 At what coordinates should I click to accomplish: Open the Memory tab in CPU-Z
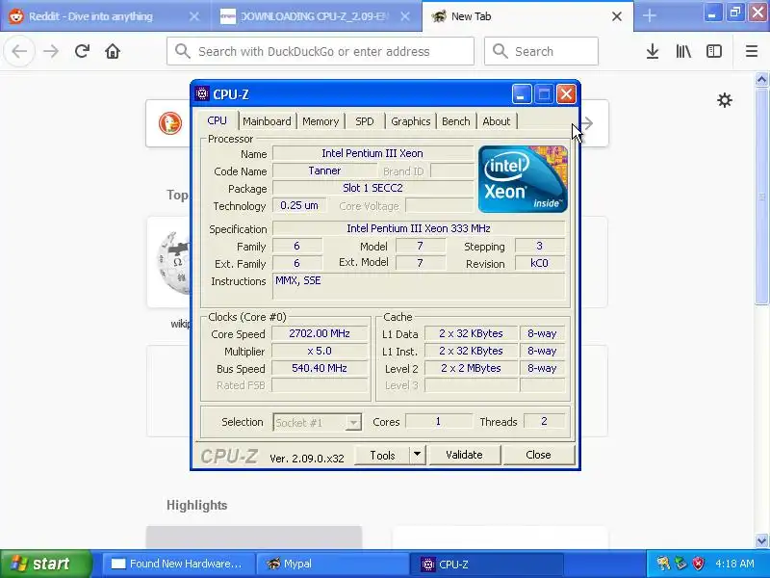tap(321, 121)
